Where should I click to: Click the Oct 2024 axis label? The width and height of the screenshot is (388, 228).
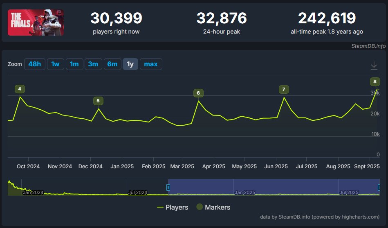[28, 166]
